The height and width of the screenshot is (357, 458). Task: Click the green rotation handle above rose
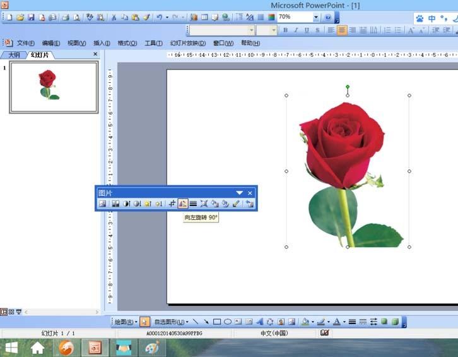(x=348, y=87)
